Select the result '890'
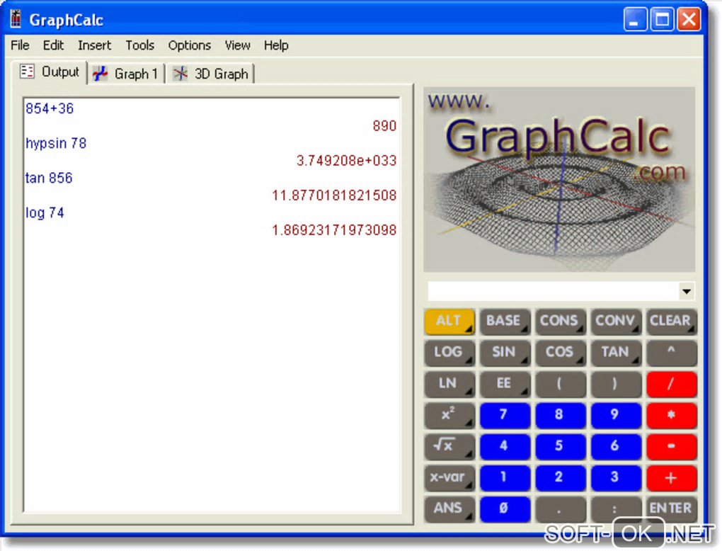This screenshot has width=722, height=551. coord(384,126)
